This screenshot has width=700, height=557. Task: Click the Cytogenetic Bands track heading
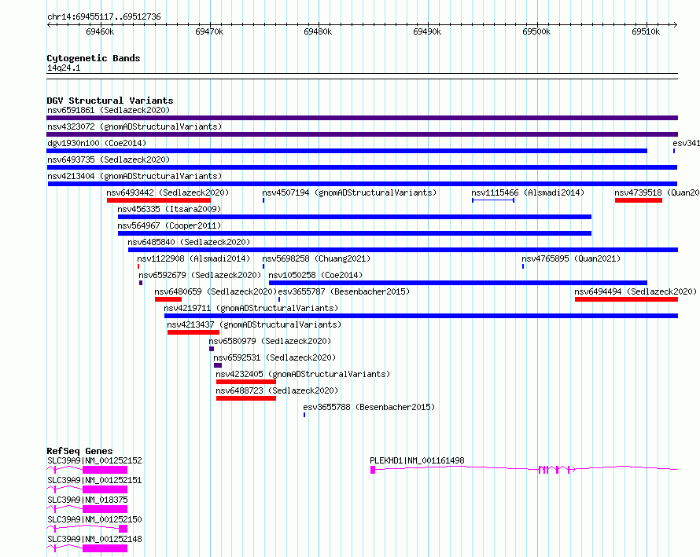coord(94,58)
